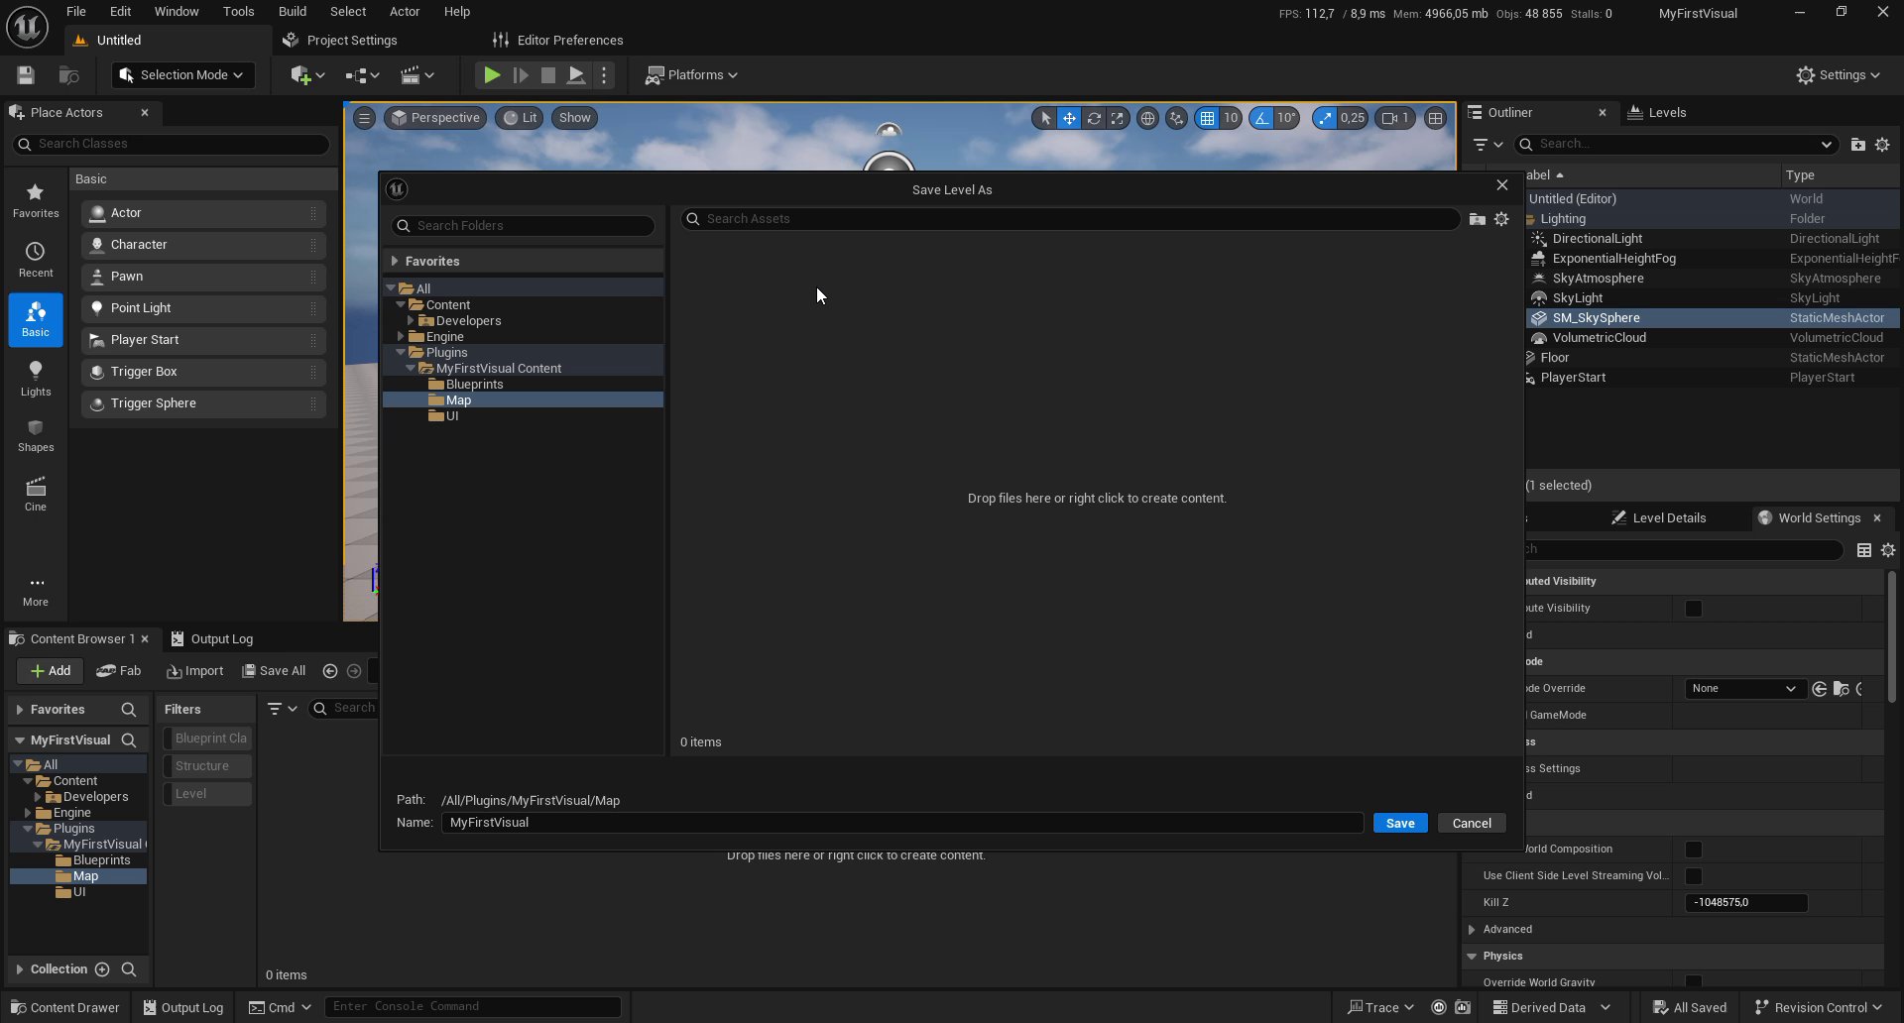Switch to Project Settings tab
This screenshot has width=1904, height=1023.
click(351, 41)
